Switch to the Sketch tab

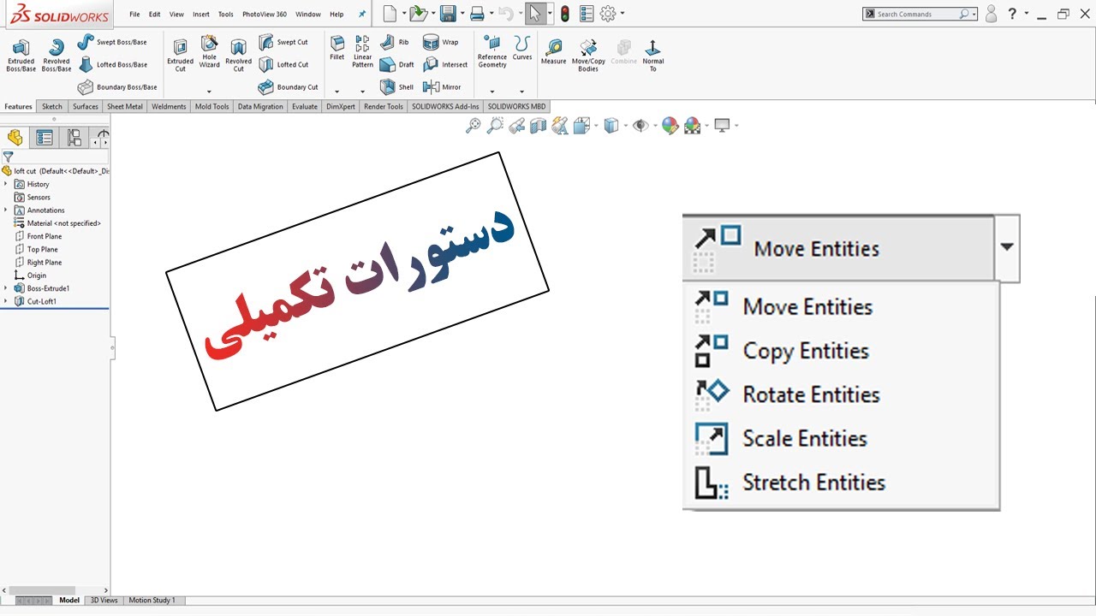[x=52, y=107]
